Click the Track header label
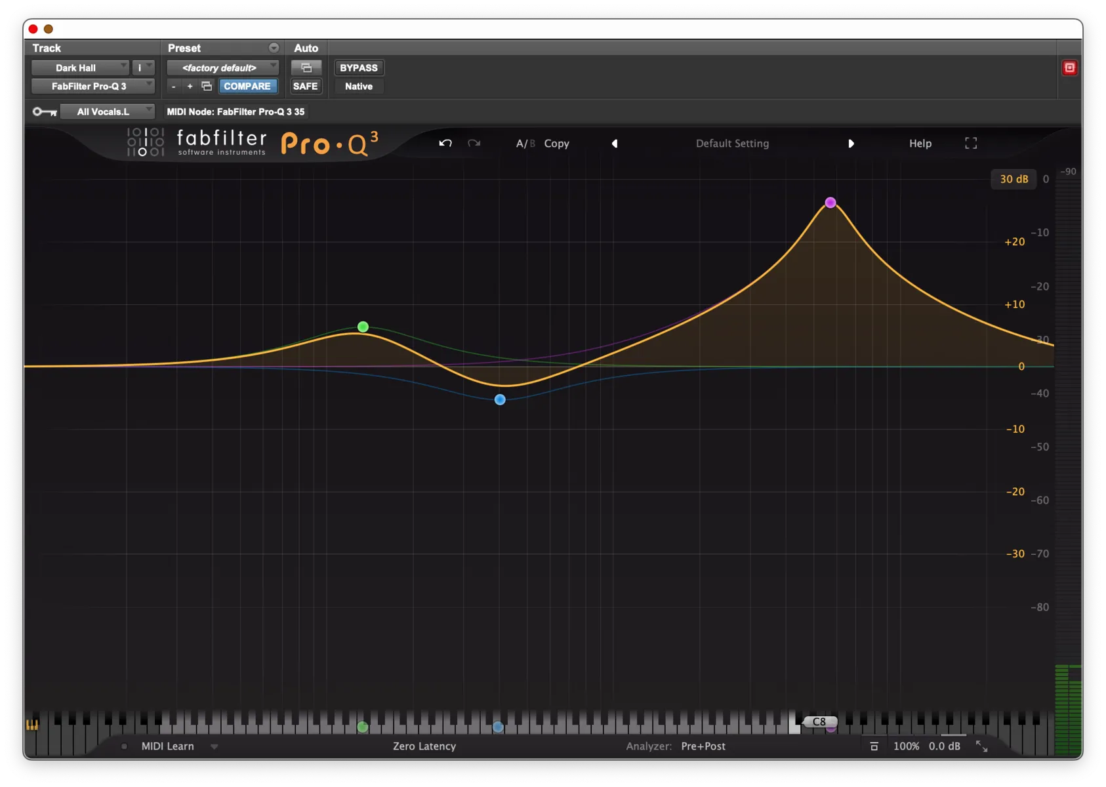 (x=47, y=48)
